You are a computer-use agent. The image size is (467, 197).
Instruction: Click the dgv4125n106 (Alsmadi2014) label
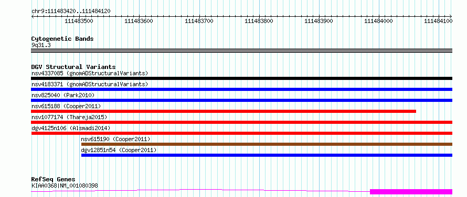click(x=71, y=128)
